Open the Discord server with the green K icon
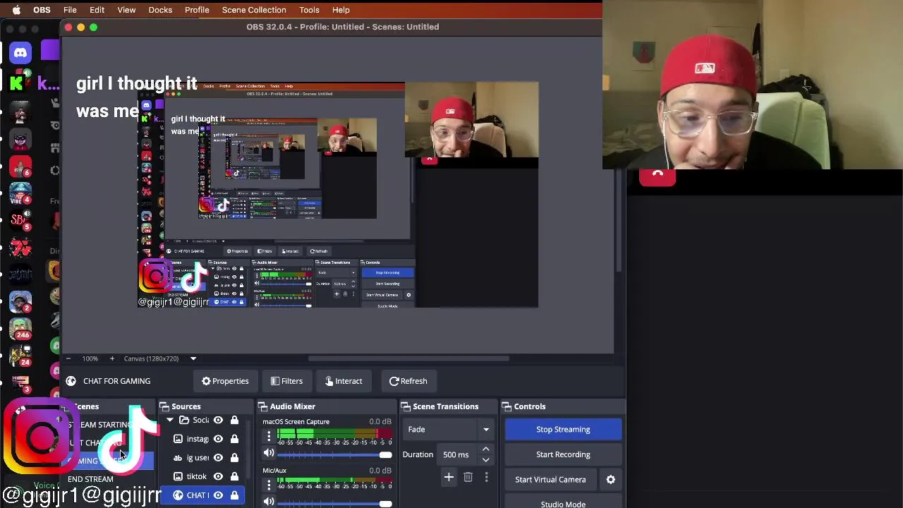The height and width of the screenshot is (508, 903). [17, 83]
